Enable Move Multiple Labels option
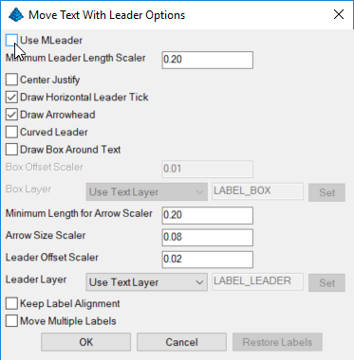Viewport: 354px width, 360px height. pos(11,321)
